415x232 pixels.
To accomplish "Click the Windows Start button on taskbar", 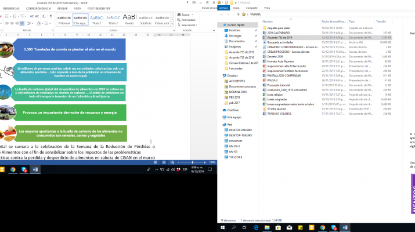I will 223,228.
